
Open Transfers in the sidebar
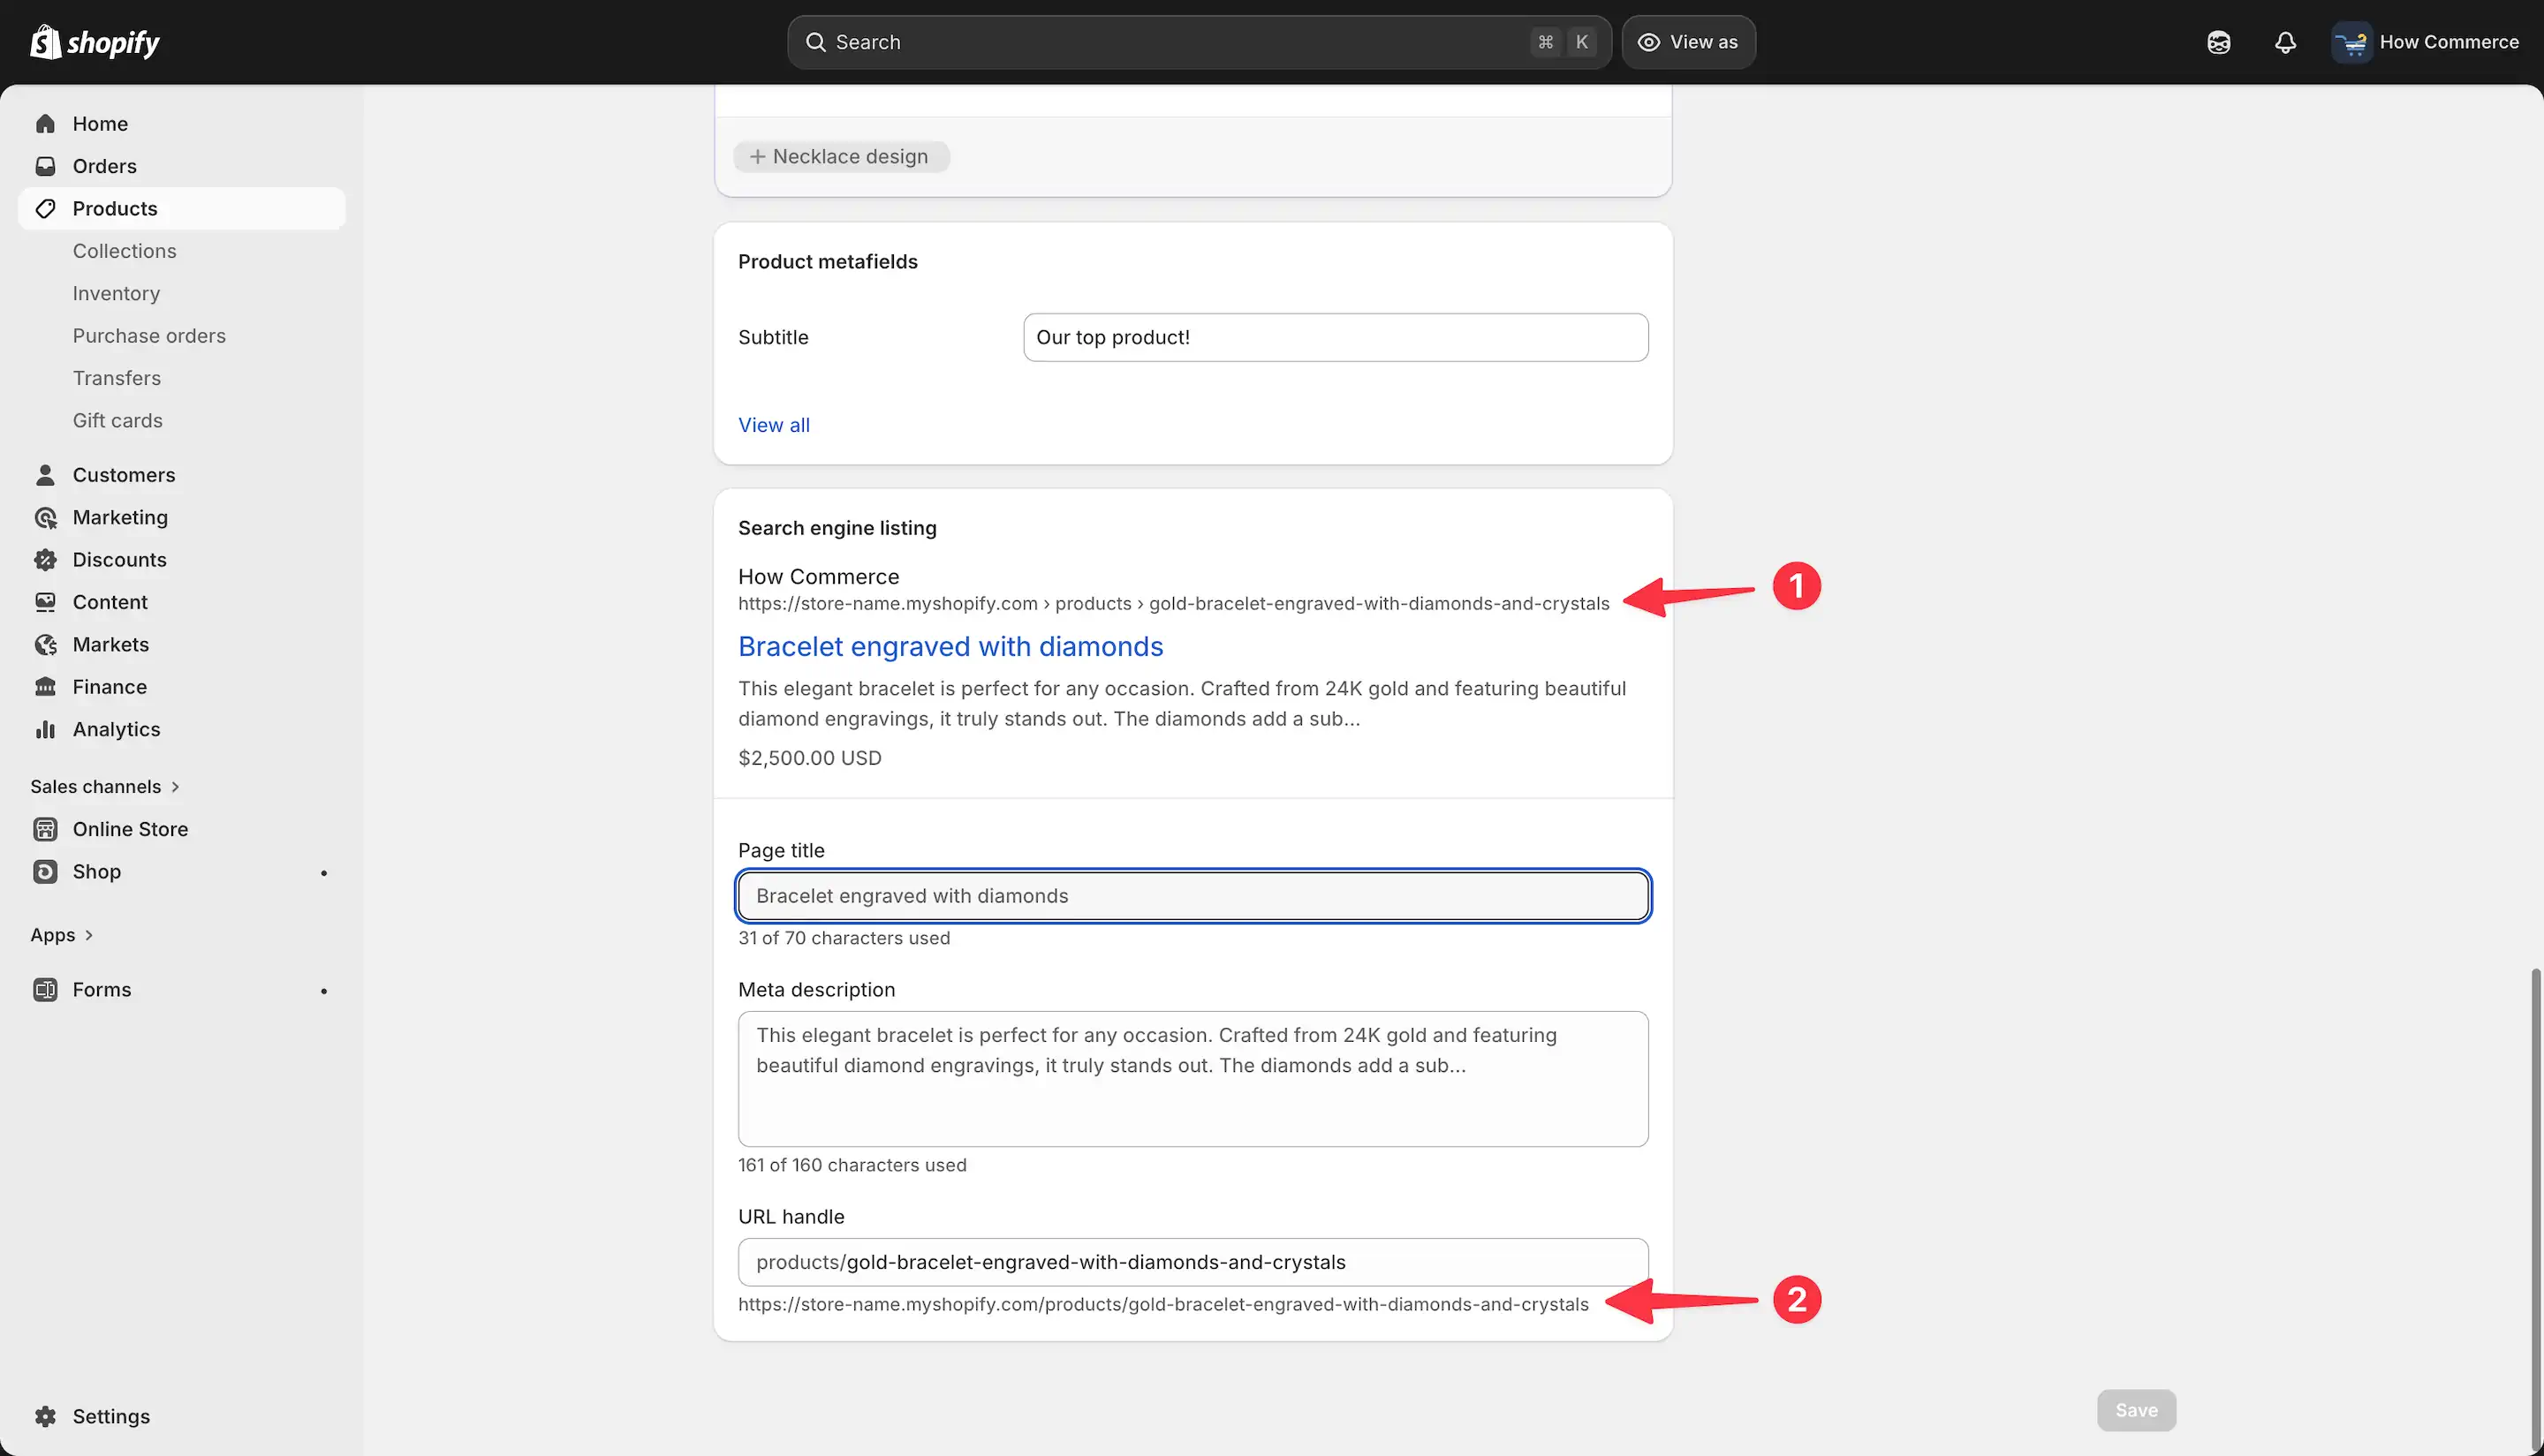click(116, 378)
